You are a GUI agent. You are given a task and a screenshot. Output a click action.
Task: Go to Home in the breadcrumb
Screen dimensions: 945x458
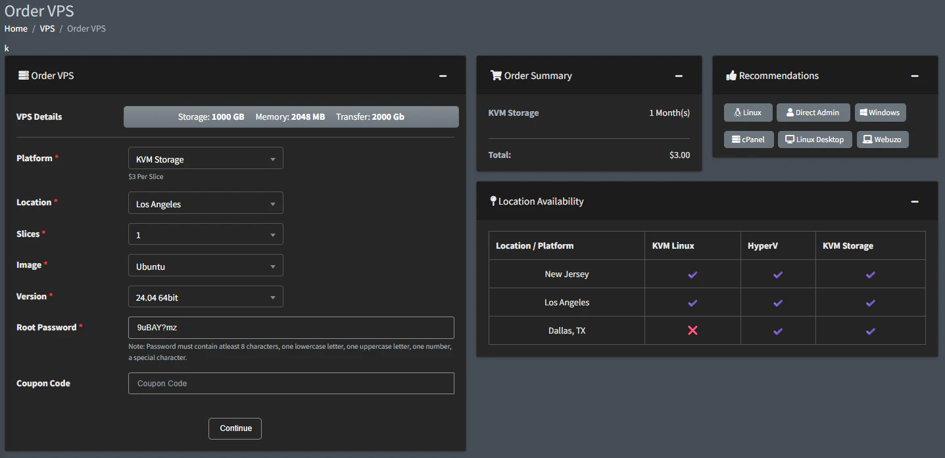point(16,29)
